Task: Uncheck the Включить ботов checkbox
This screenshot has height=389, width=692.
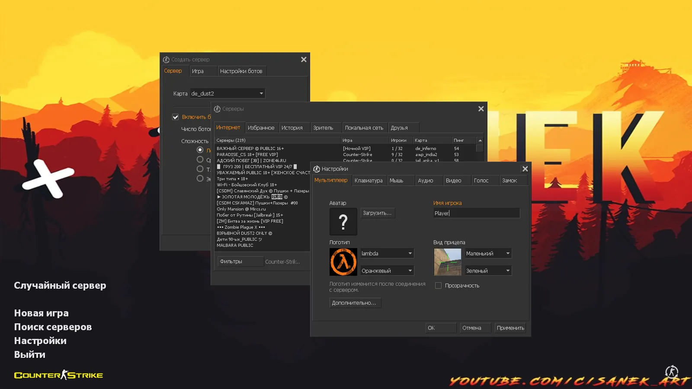Action: (x=176, y=117)
